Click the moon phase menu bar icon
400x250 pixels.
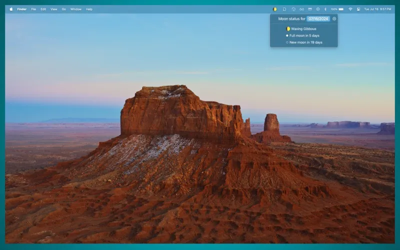pos(274,9)
